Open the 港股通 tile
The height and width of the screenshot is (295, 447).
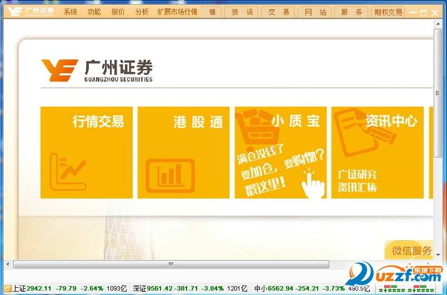pos(183,152)
